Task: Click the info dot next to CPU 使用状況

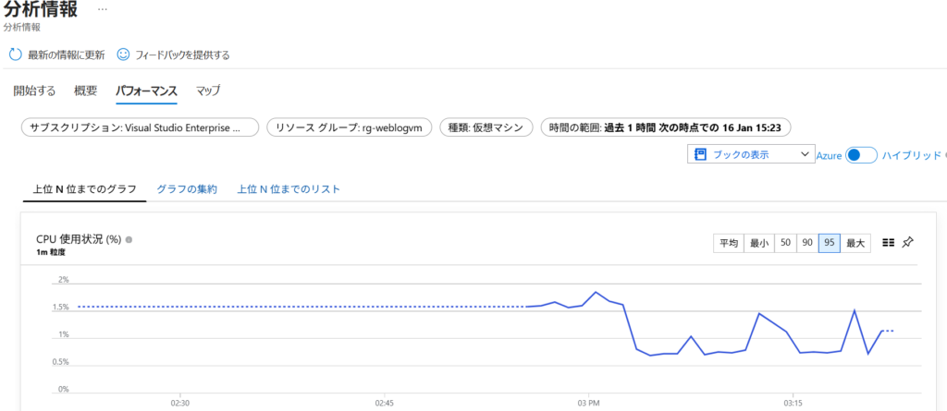Action: coord(129,239)
